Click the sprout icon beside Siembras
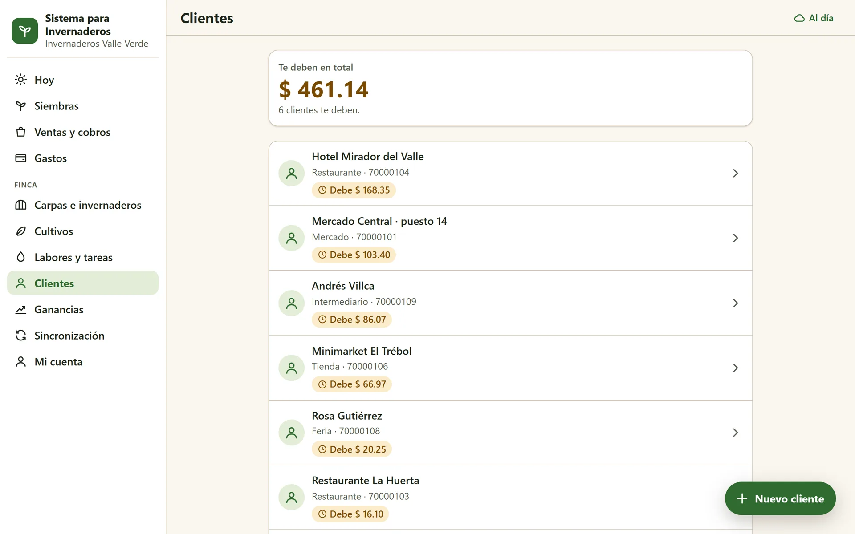The width and height of the screenshot is (855, 534). pyautogui.click(x=20, y=106)
